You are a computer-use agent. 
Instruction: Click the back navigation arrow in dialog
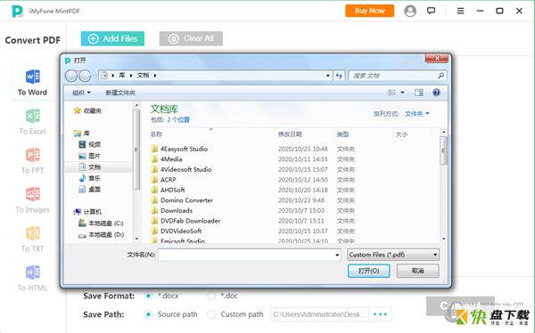[71, 76]
